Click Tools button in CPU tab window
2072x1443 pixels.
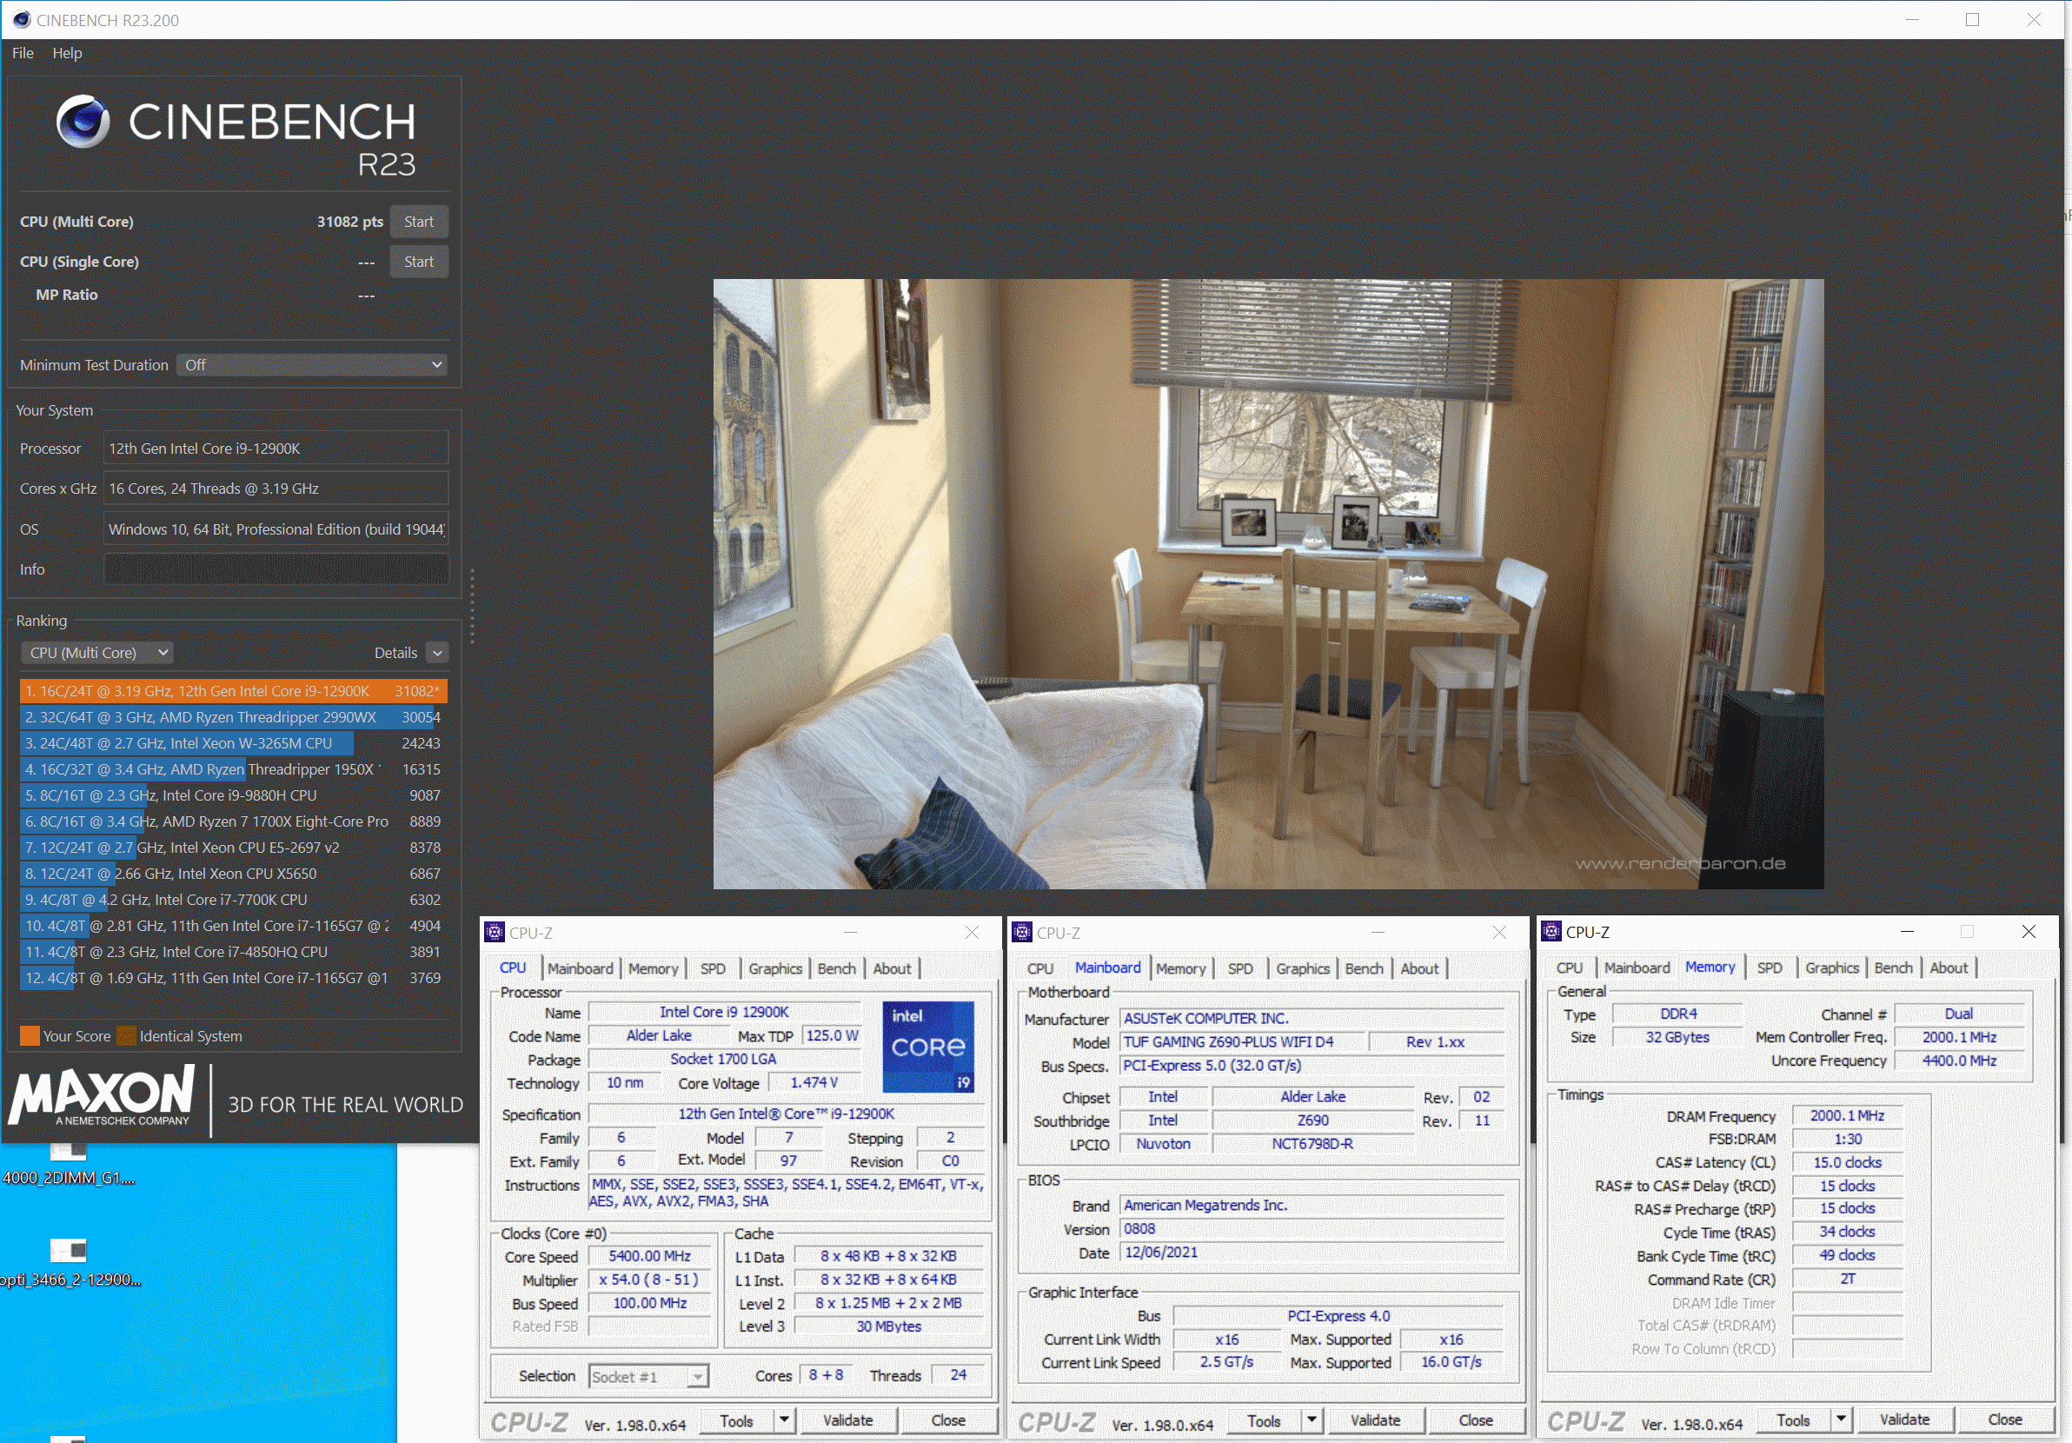pos(736,1420)
